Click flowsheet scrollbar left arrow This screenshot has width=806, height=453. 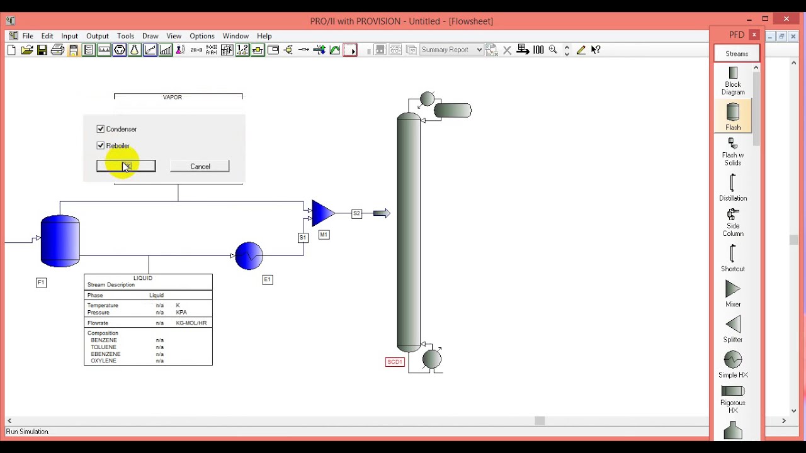point(9,420)
